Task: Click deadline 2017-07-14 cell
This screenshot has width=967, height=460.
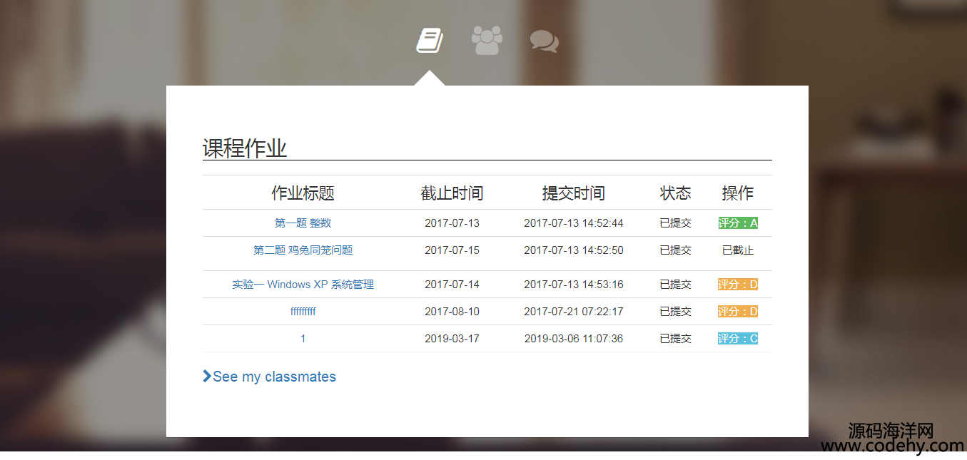Action: (x=452, y=285)
